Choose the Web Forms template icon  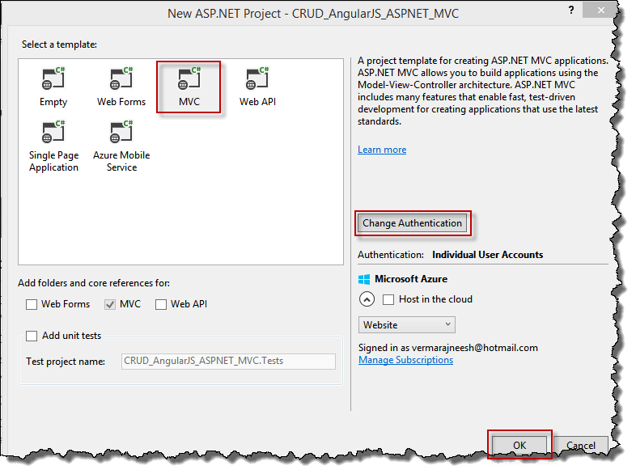[x=121, y=79]
